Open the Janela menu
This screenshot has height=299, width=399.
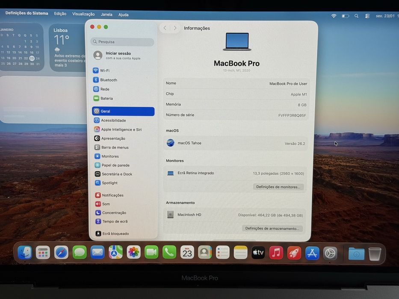click(106, 15)
